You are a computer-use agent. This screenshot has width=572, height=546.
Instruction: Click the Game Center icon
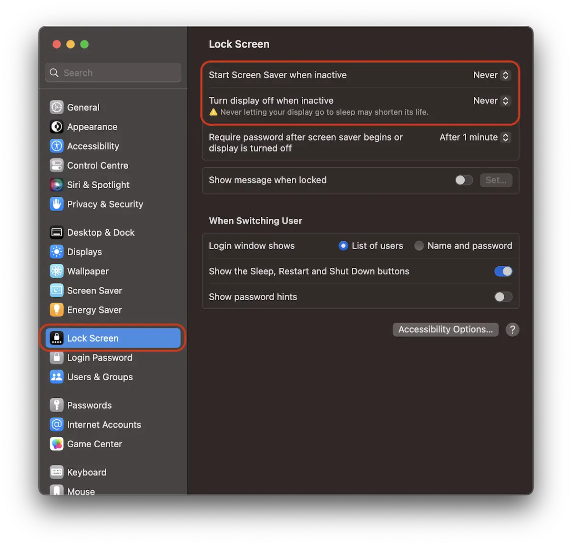click(x=57, y=444)
